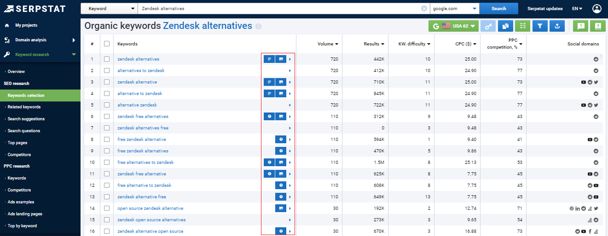Open Ads examples in the sidebar
Image resolution: width=608 pixels, height=236 pixels.
pyautogui.click(x=21, y=202)
